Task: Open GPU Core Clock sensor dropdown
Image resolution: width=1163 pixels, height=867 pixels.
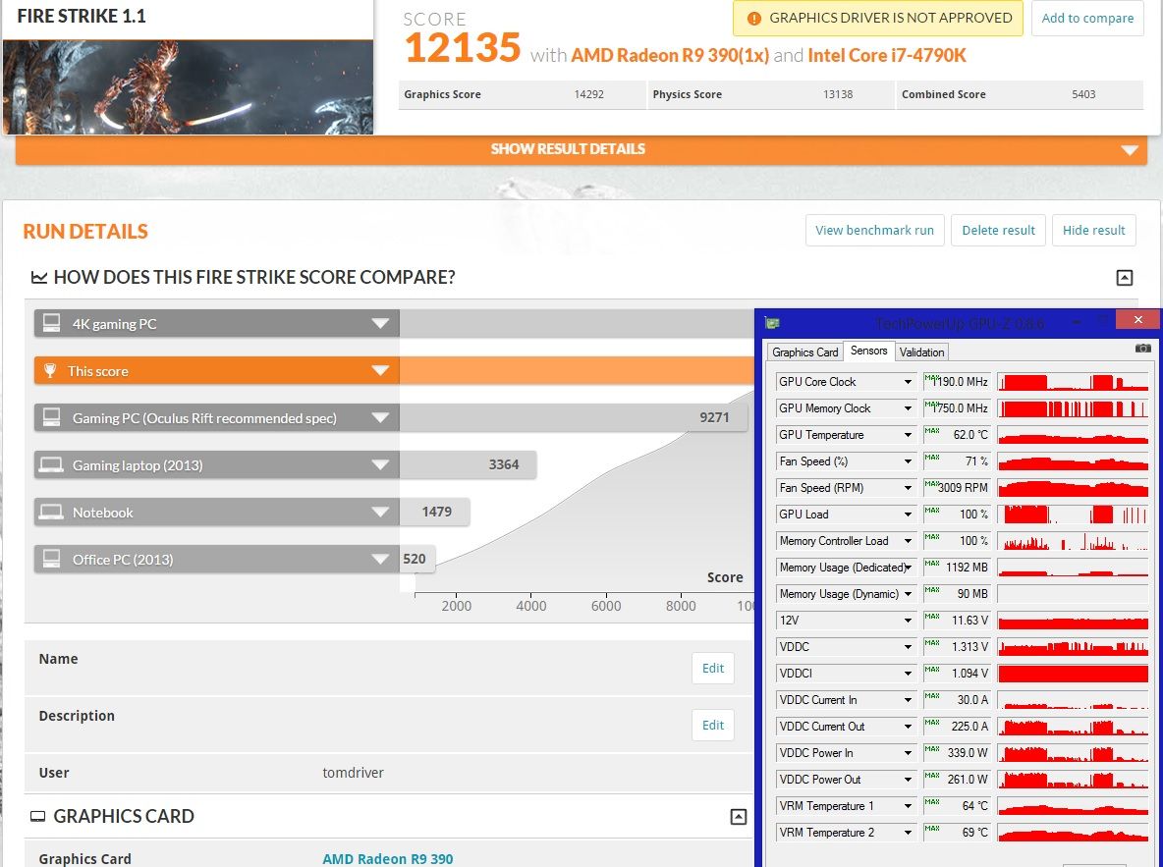Action: [907, 382]
